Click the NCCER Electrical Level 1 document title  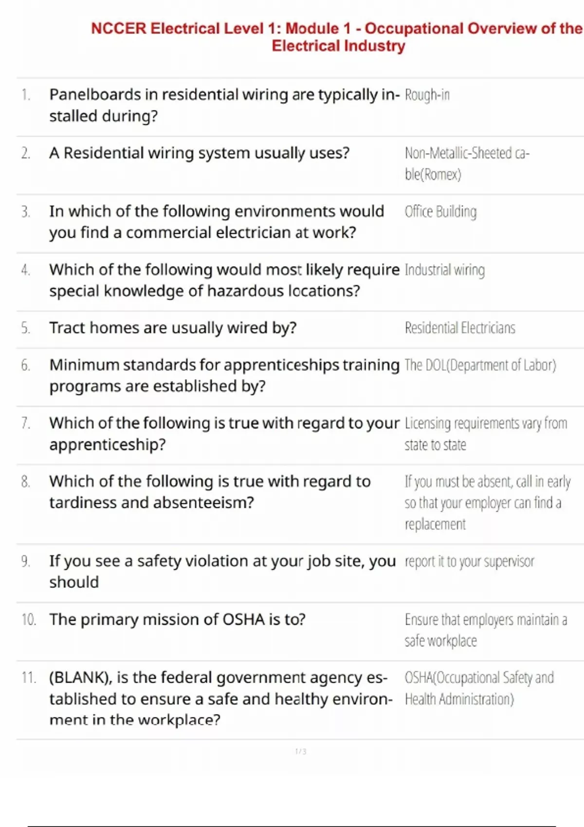tap(337, 37)
